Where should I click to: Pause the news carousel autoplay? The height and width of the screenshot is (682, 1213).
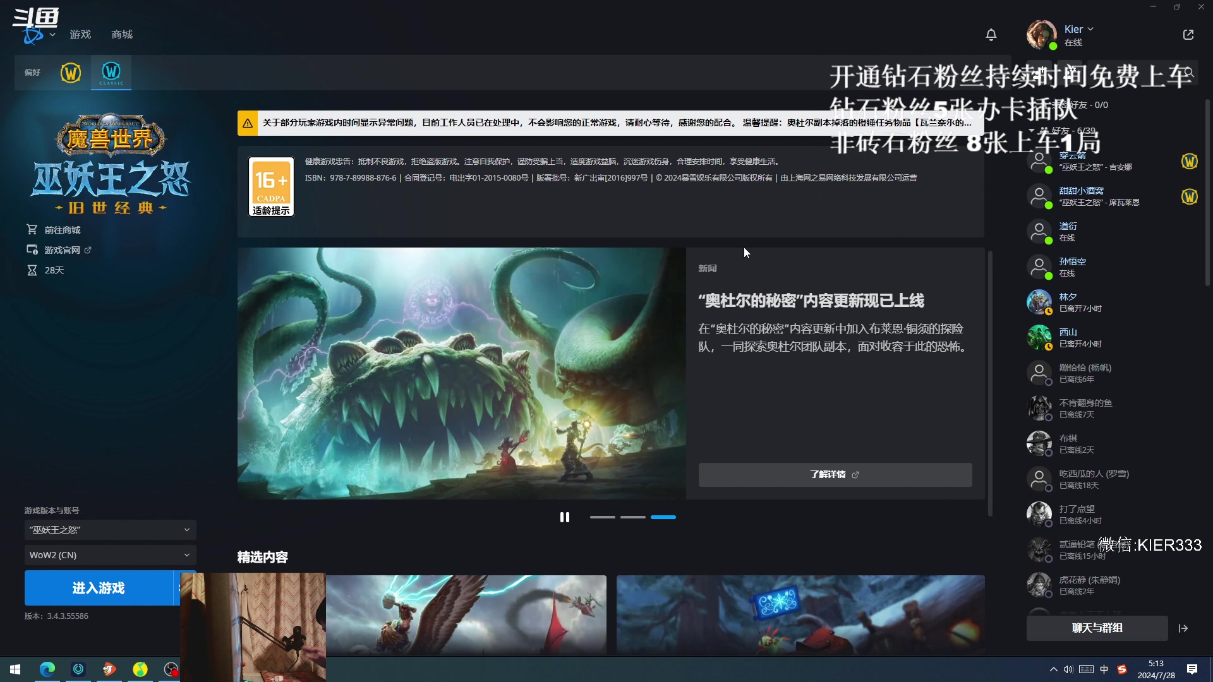click(x=565, y=517)
